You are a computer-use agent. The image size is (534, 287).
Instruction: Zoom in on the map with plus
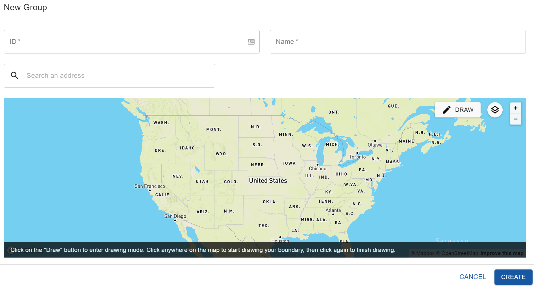click(x=515, y=108)
